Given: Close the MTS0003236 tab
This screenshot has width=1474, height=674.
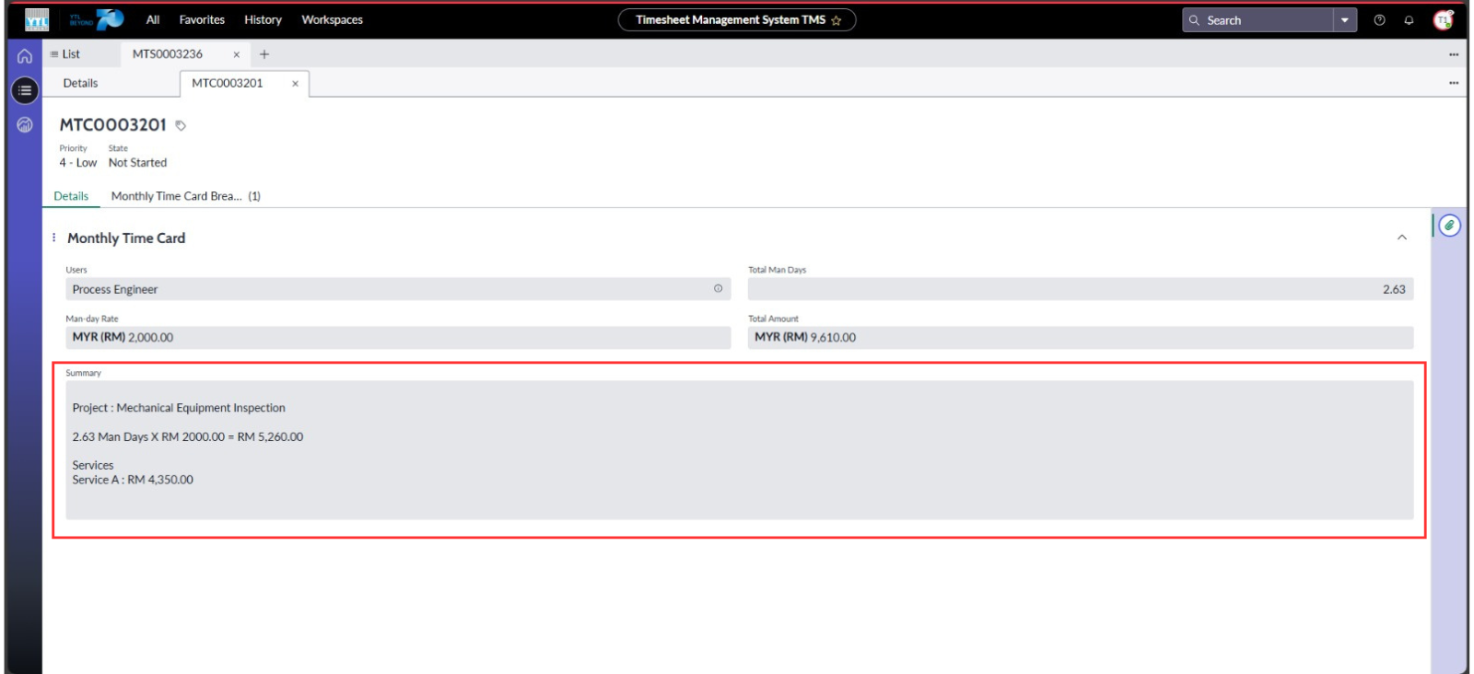Looking at the screenshot, I should tap(237, 54).
